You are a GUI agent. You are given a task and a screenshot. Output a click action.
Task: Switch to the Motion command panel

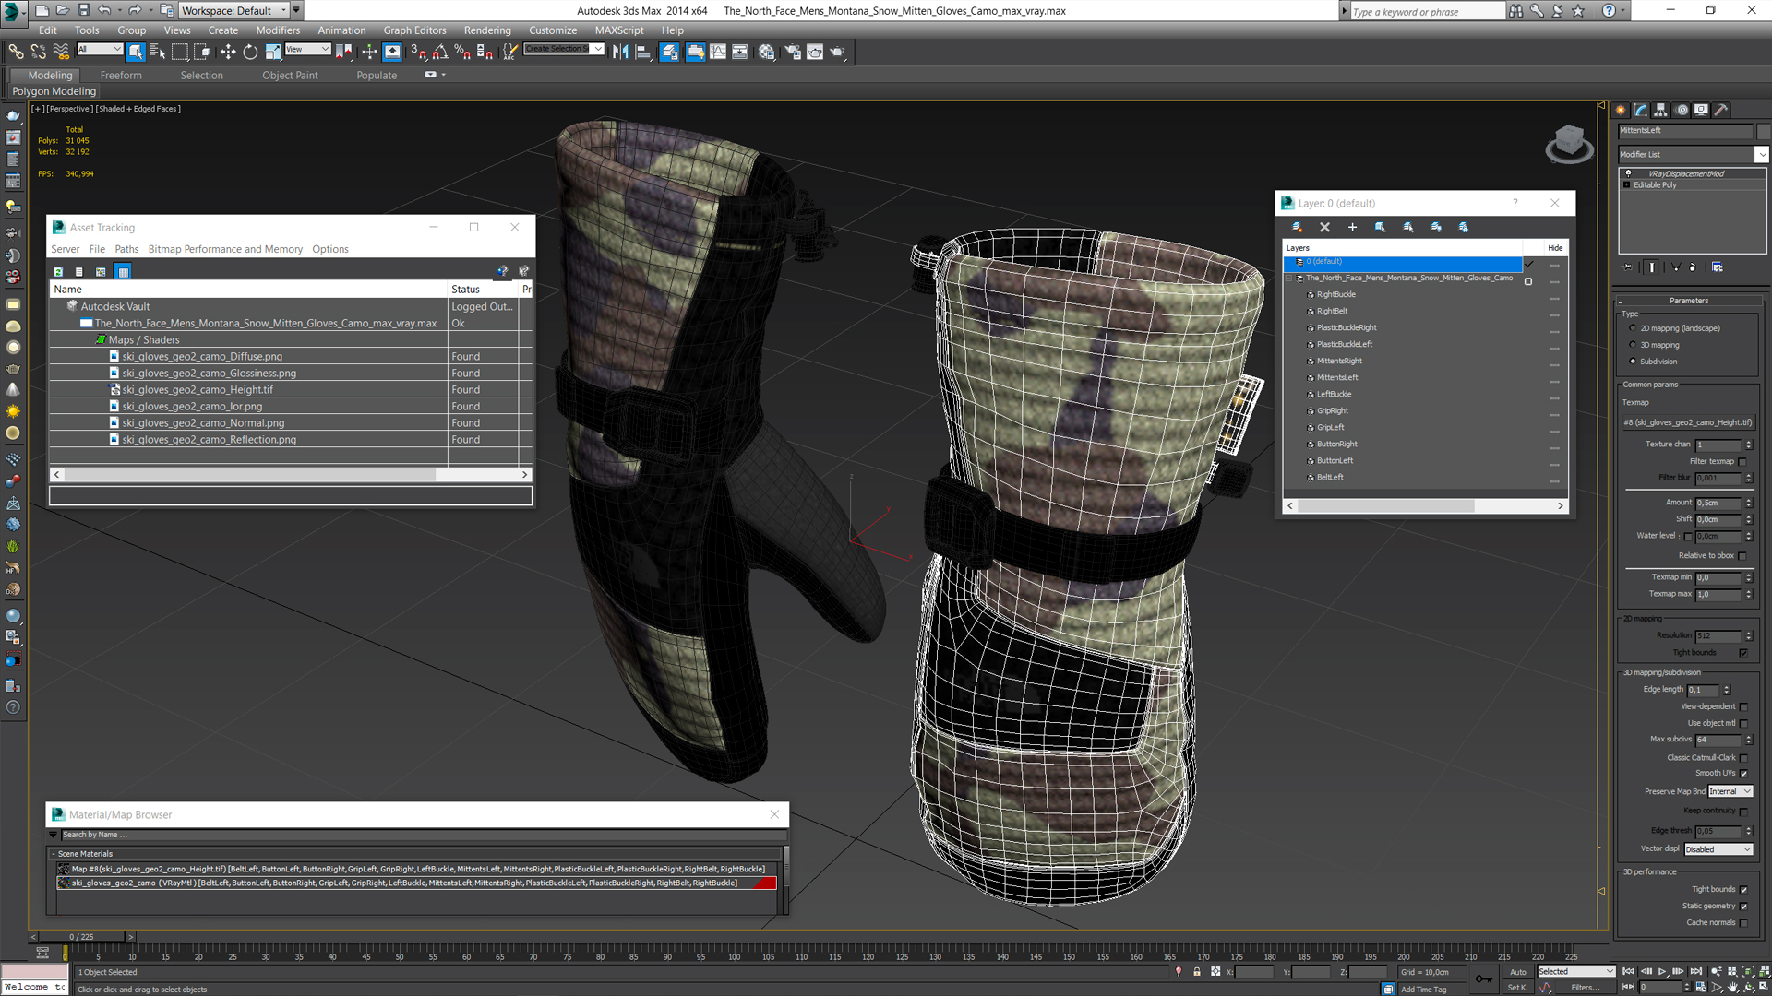[1682, 110]
